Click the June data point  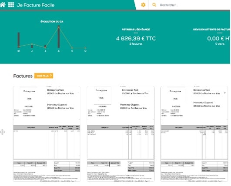tap(32, 44)
